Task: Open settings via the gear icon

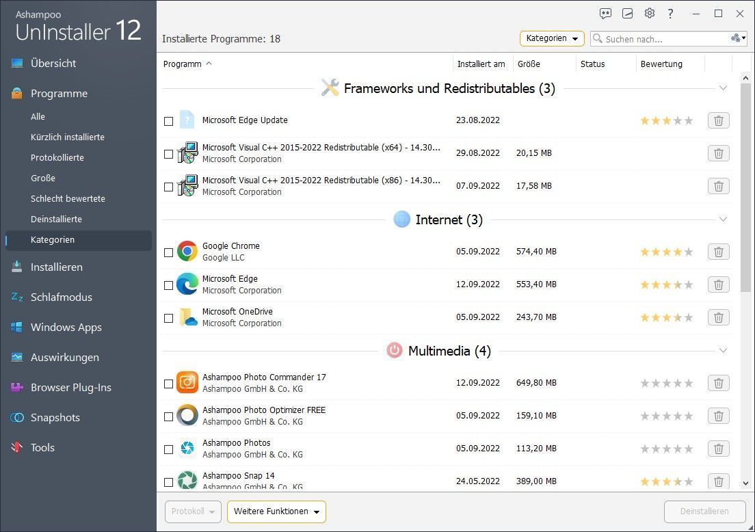Action: [649, 14]
